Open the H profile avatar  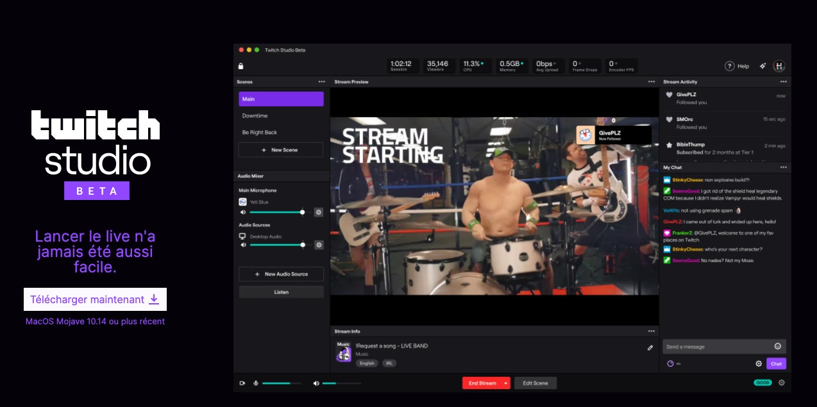779,66
